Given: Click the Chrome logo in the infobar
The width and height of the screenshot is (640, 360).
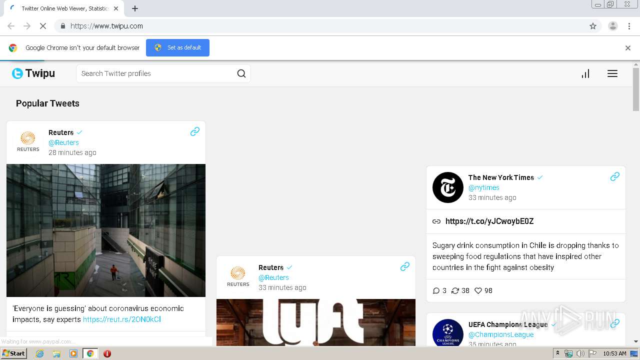Looking at the screenshot, I should click(x=13, y=48).
